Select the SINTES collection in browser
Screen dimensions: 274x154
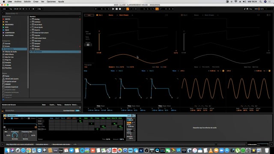click(x=8, y=19)
